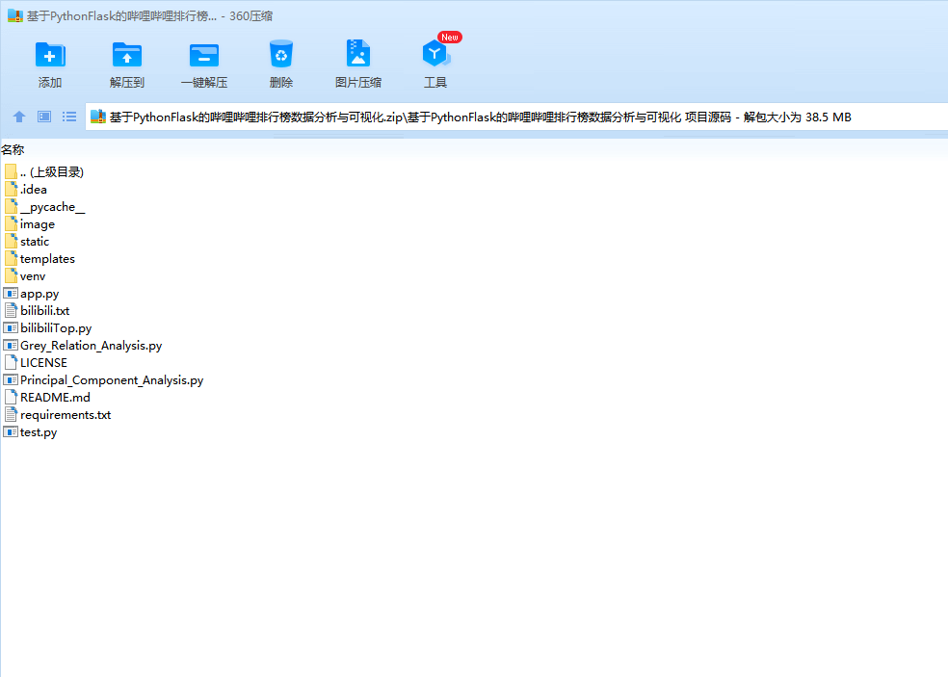Click the folder icon beside __pycache__
Screen dimensions: 948x677
tap(11, 207)
